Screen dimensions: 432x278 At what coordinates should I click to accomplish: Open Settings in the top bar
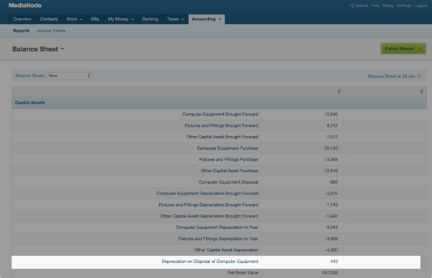[x=404, y=6]
